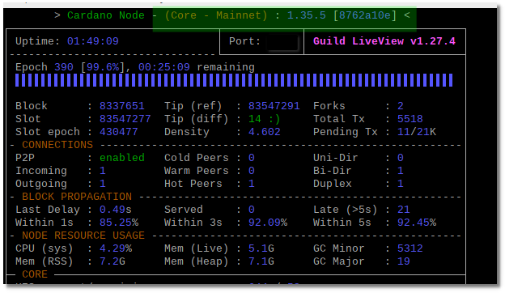This screenshot has height=293, width=505.
Task: Select the Cardano Node title text
Action: point(106,15)
